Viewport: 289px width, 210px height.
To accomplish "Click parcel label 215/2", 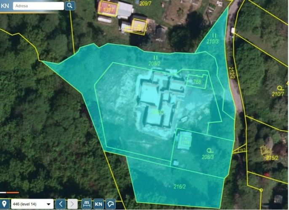I will coord(273,158).
